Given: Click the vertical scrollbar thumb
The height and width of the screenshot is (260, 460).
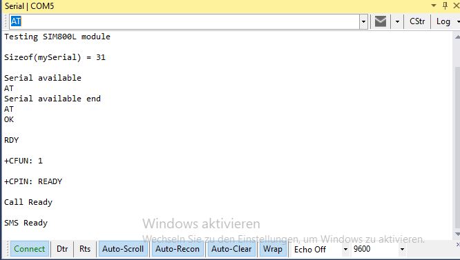Looking at the screenshot, I should (x=457, y=148).
